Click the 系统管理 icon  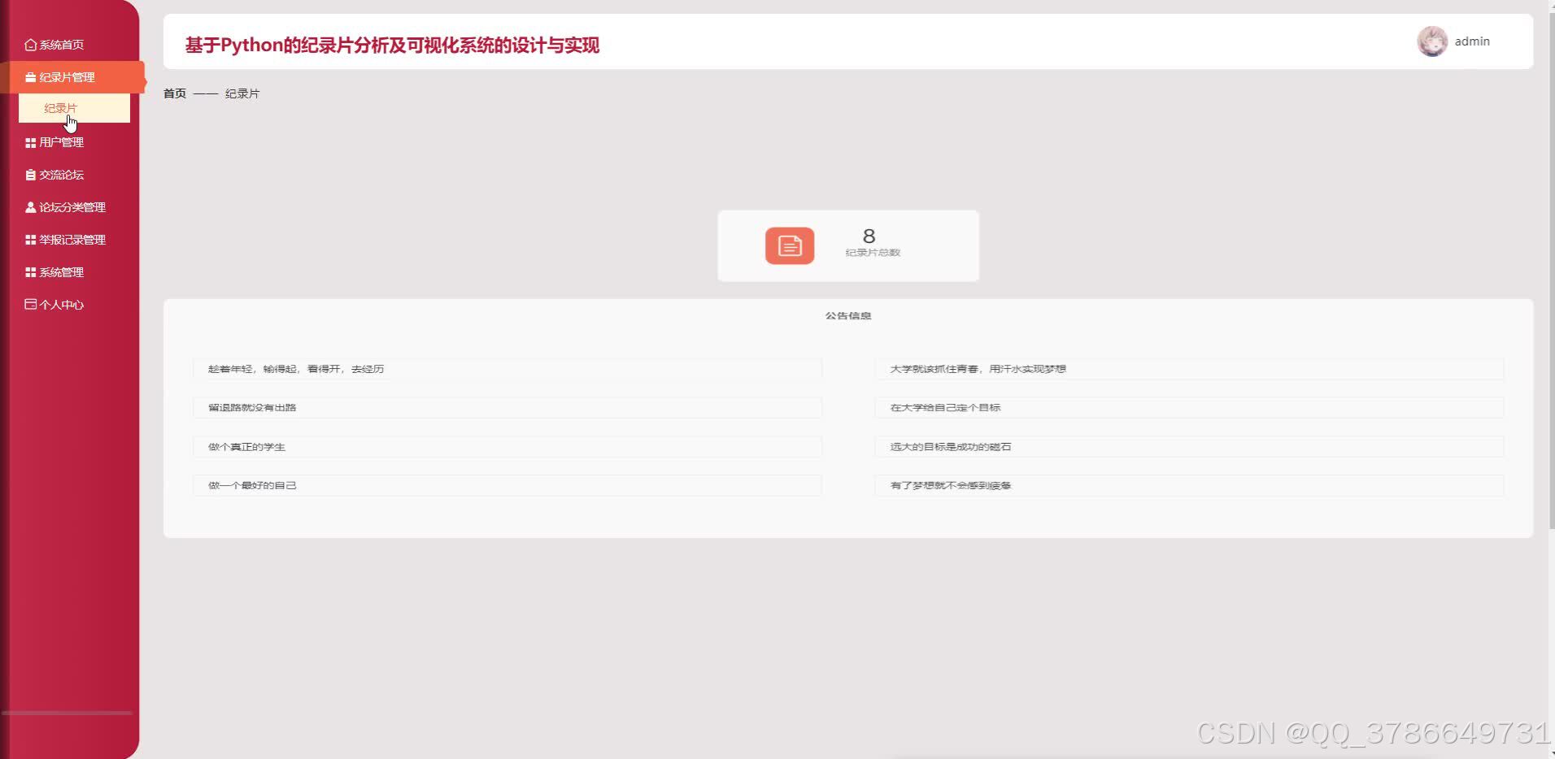(30, 272)
